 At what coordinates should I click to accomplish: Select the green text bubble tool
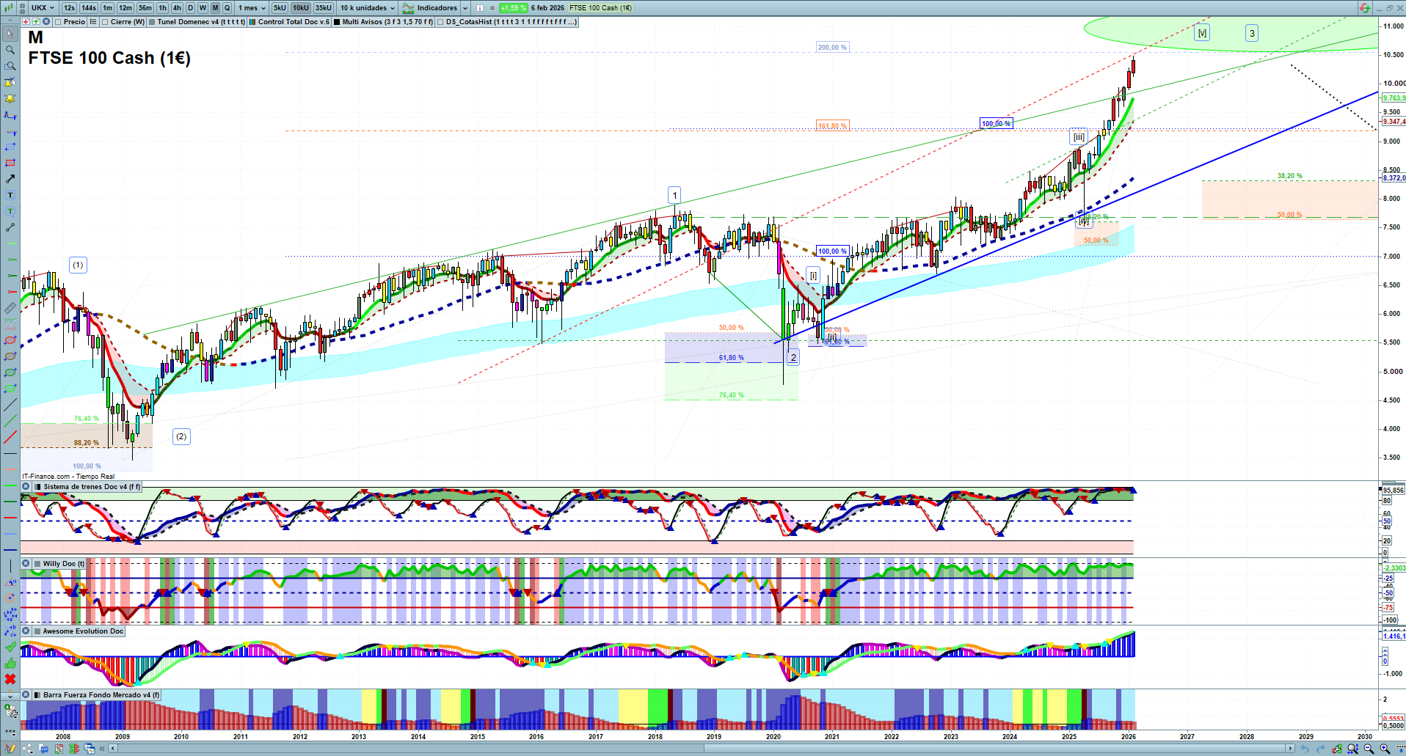coord(10,211)
